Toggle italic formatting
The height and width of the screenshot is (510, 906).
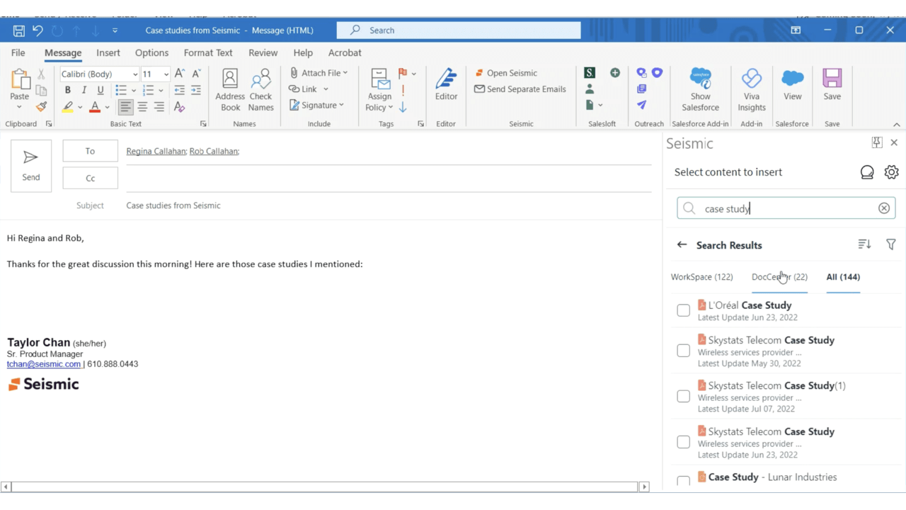click(84, 90)
